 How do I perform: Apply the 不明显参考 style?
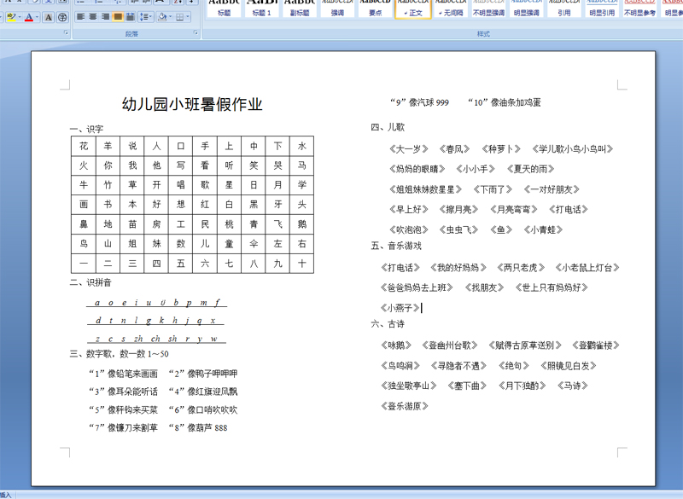coord(639,8)
